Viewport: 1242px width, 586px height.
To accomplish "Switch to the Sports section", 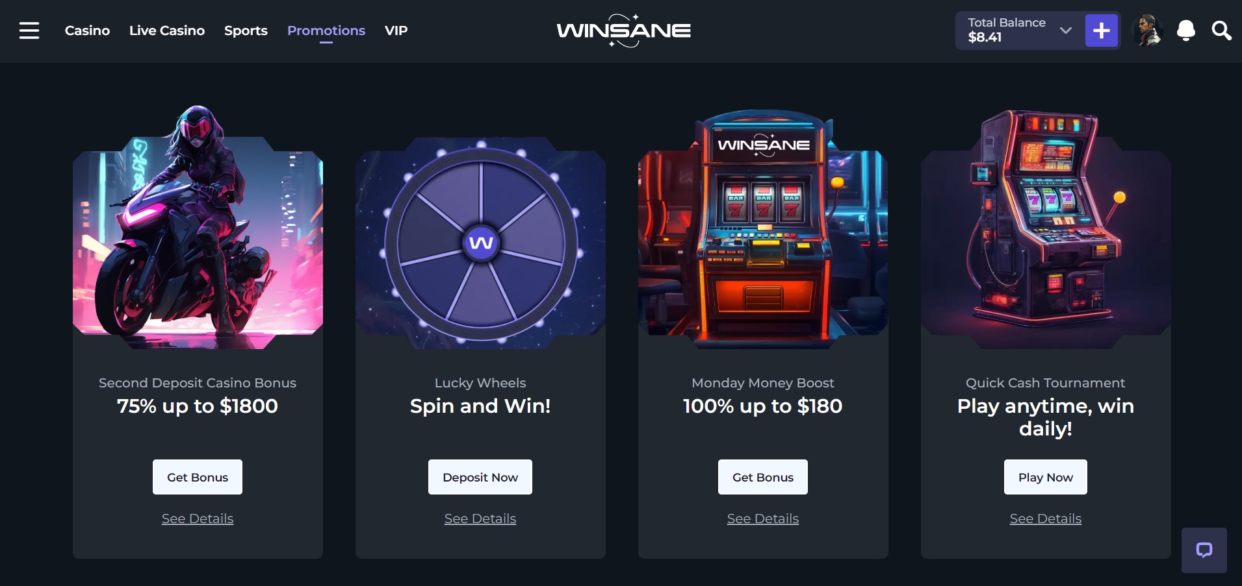I will (x=246, y=31).
